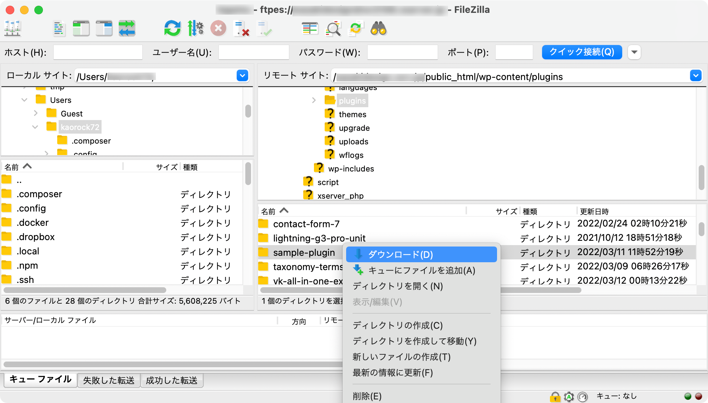This screenshot has height=403, width=708.
Task: Switch to the queued files tab
Action: [40, 379]
